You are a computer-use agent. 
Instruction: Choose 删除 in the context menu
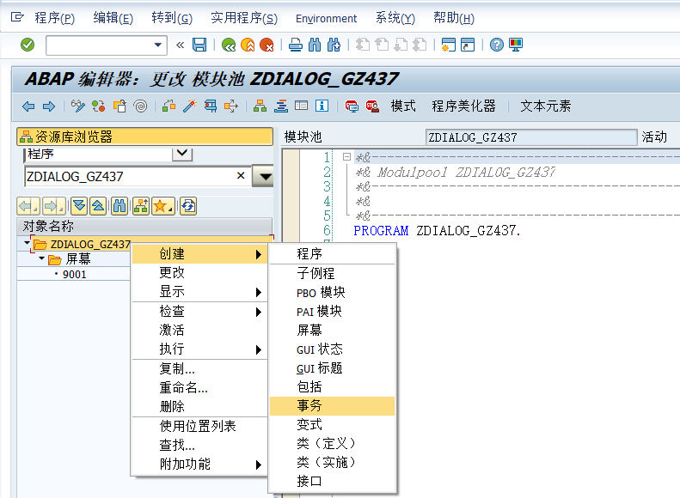(x=199, y=407)
